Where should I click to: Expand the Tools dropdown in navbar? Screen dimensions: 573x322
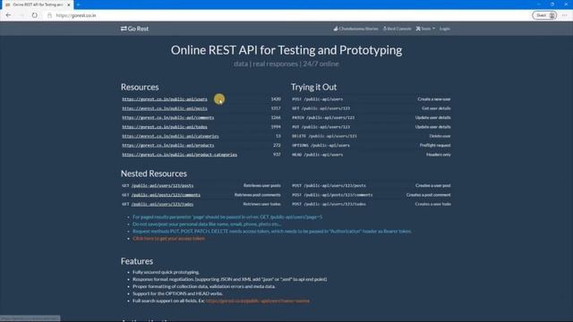425,29
